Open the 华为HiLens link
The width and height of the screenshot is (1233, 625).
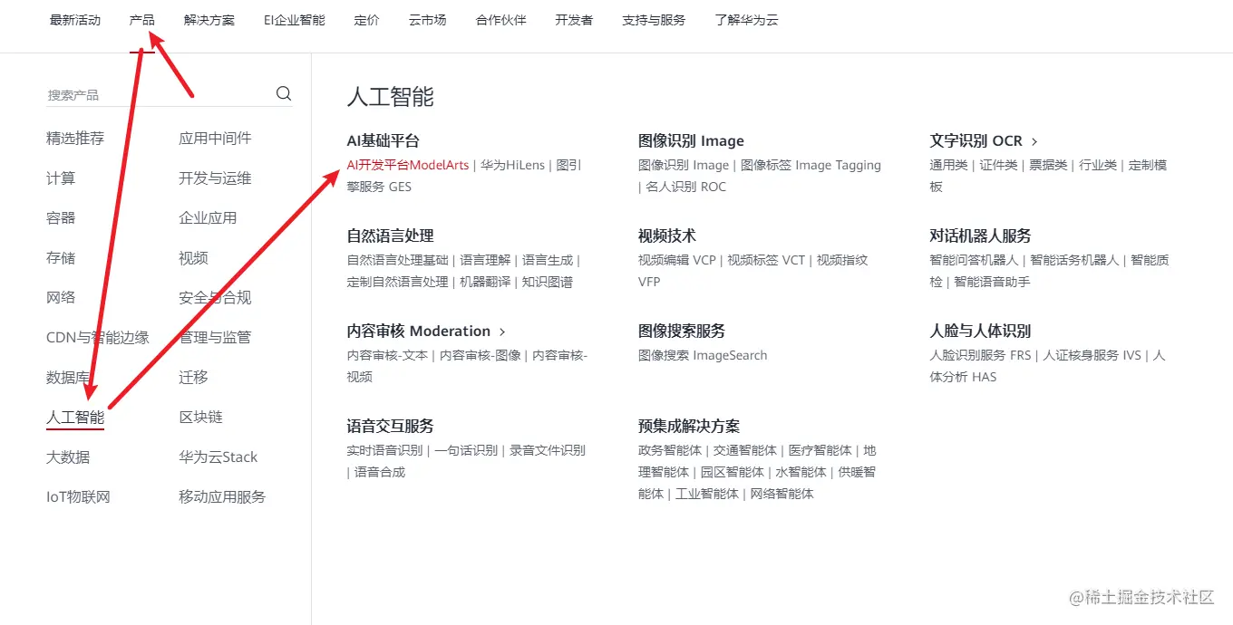pyautogui.click(x=512, y=165)
